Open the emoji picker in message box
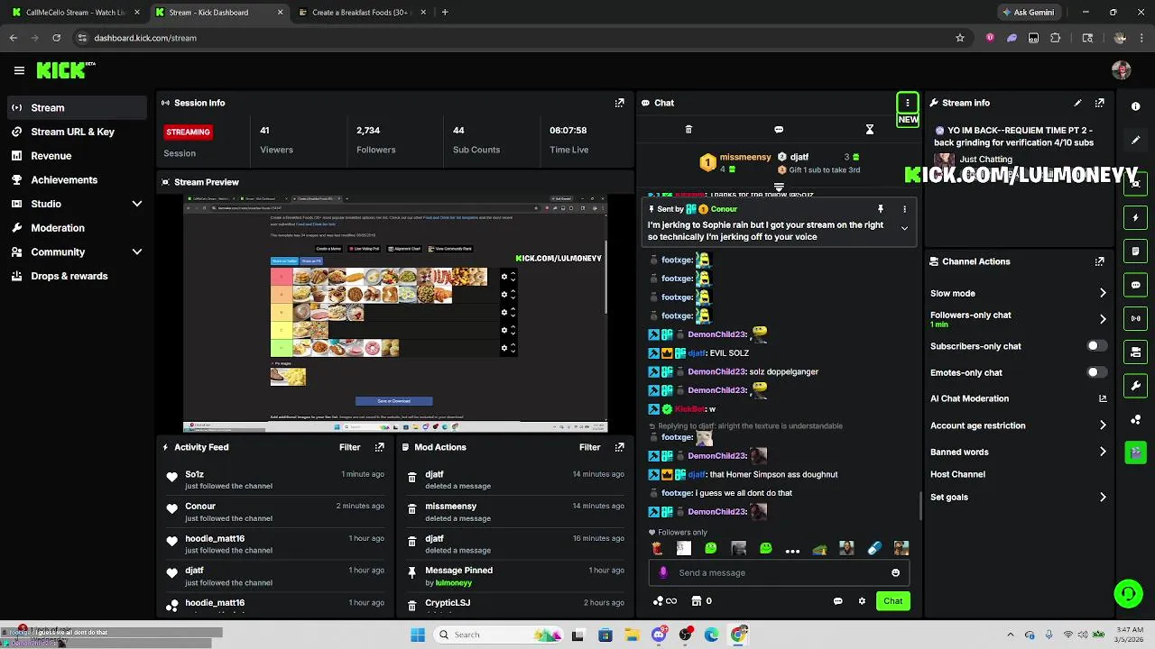This screenshot has height=649, width=1155. tap(895, 572)
